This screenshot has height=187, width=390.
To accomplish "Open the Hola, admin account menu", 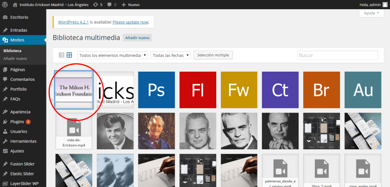I will 374,5.
